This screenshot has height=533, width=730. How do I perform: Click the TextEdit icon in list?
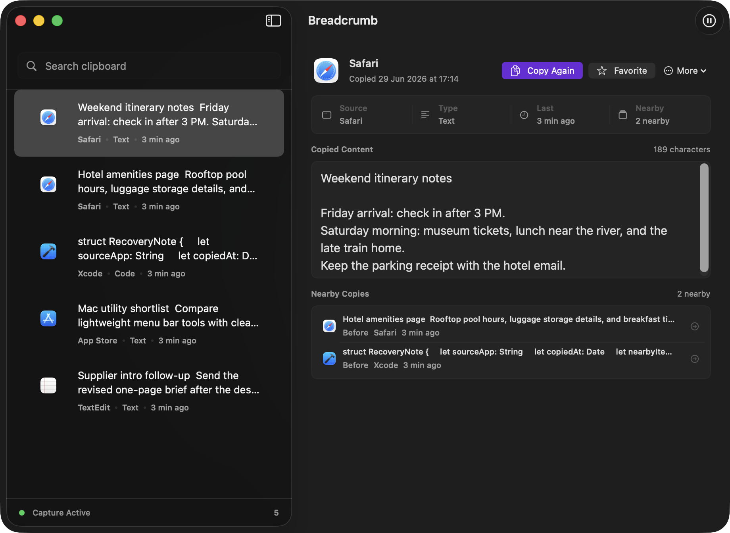tap(48, 385)
